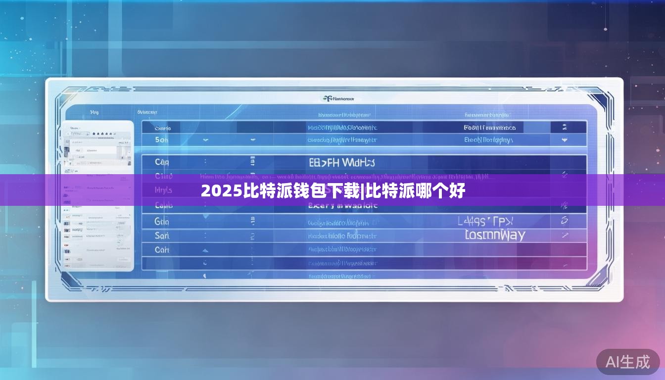Select the rightmost column header in the table
This screenshot has height=380, width=665.
point(487,113)
